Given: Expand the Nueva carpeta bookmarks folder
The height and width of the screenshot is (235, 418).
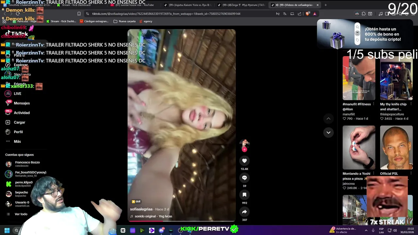Looking at the screenshot, I should point(124,21).
